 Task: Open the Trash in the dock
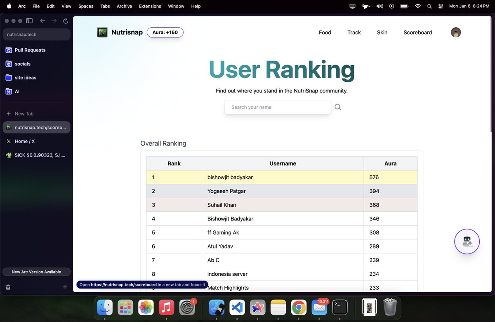[x=390, y=308]
